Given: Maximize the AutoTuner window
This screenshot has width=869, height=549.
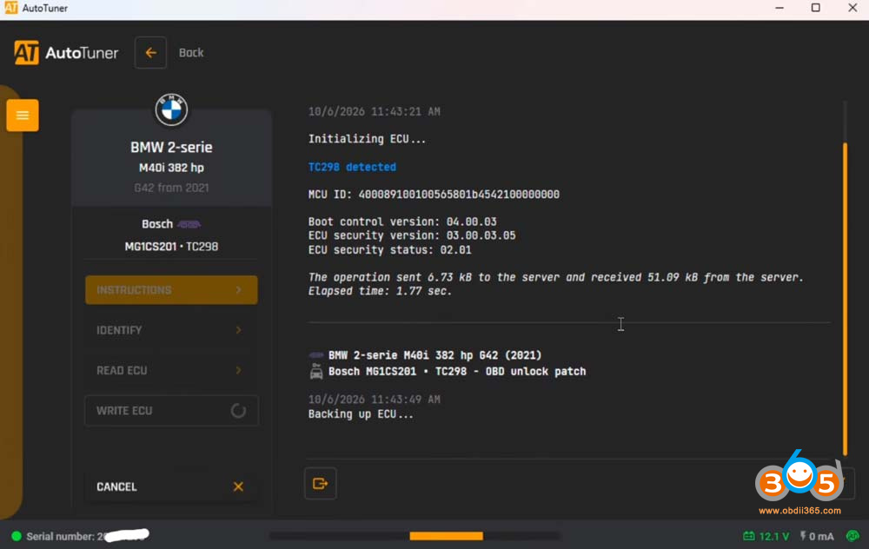Looking at the screenshot, I should (x=816, y=8).
